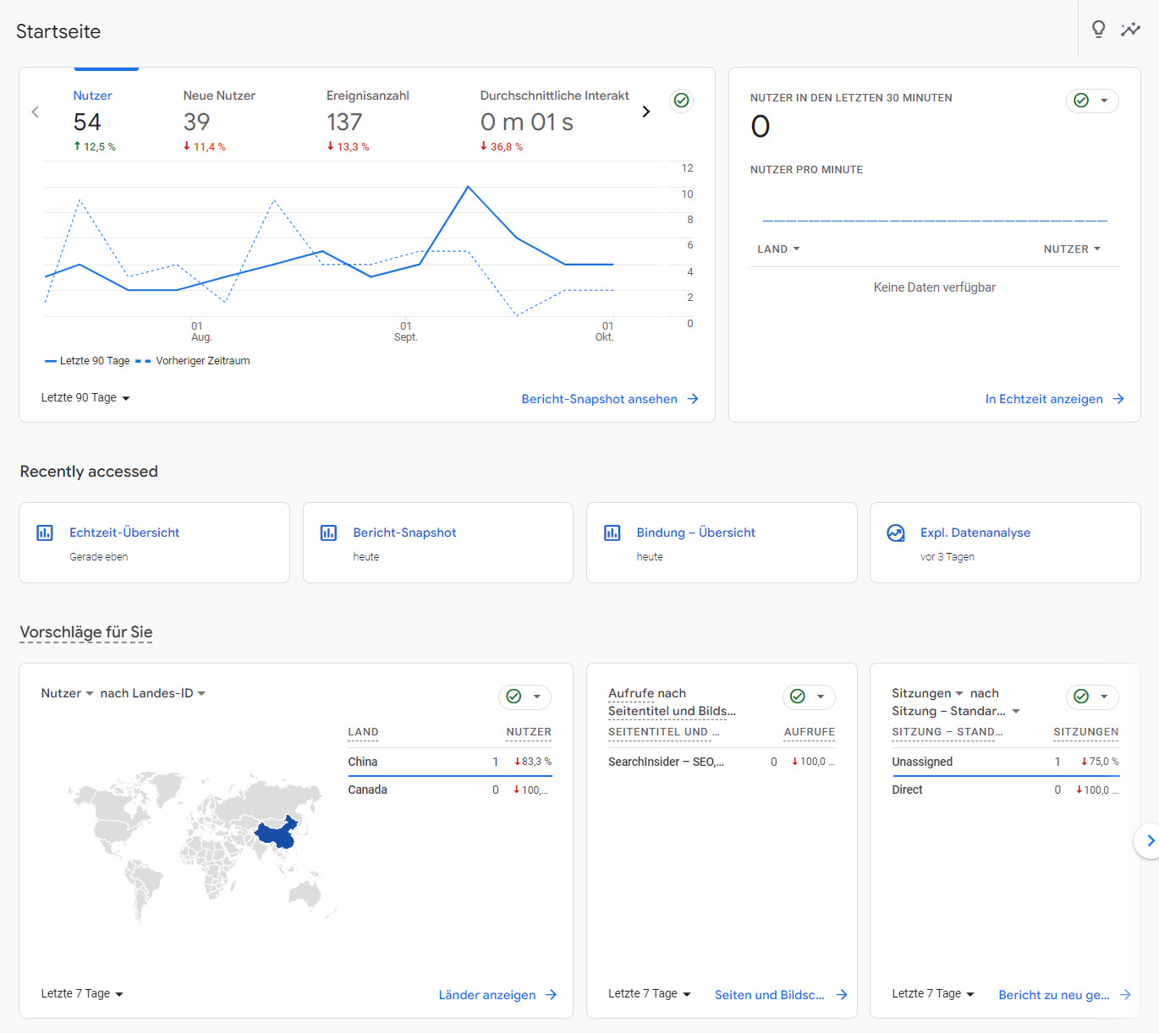This screenshot has width=1159, height=1033.
Task: Click the Bericht zu neu ge... link
Action: click(1064, 995)
